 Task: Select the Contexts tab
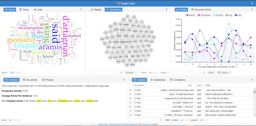140,80
